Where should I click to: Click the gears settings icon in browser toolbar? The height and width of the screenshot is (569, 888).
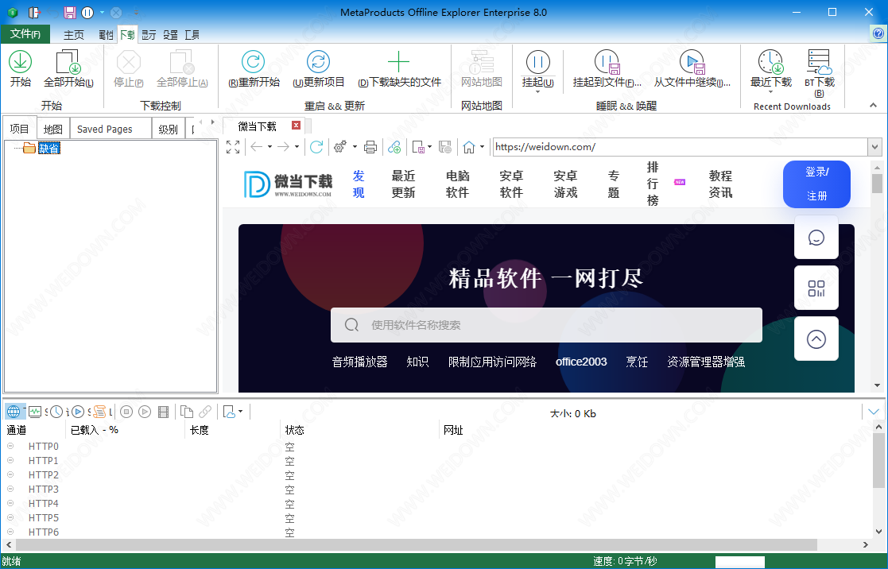(x=339, y=147)
